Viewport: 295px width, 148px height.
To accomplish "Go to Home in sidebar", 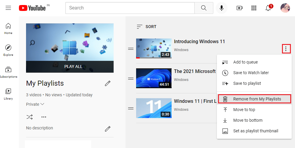I will point(8,29).
